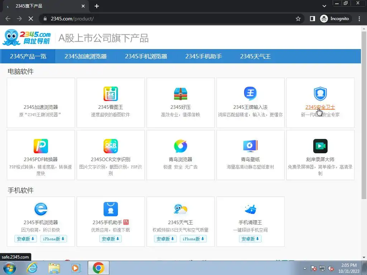
Task: Click the 2345.com octopus logo
Action: (27, 37)
